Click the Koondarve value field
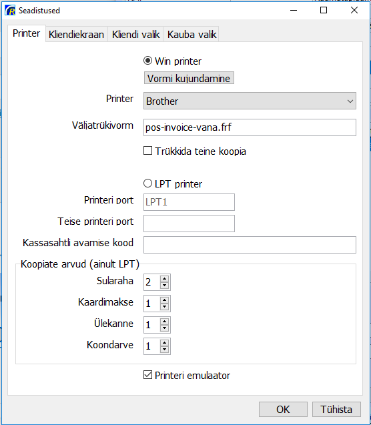 click(152, 346)
